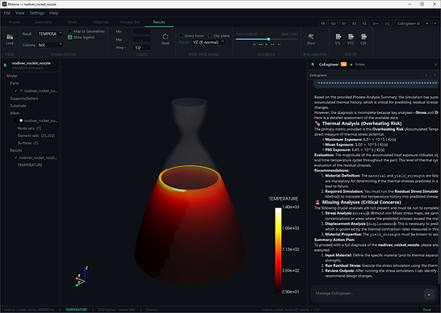The image size is (441, 313).
Task: Click the Warp factor input field
Action: [x=141, y=48]
